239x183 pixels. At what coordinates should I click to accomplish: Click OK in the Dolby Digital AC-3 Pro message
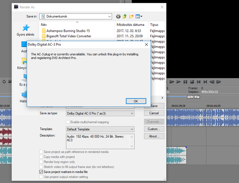click(136, 101)
